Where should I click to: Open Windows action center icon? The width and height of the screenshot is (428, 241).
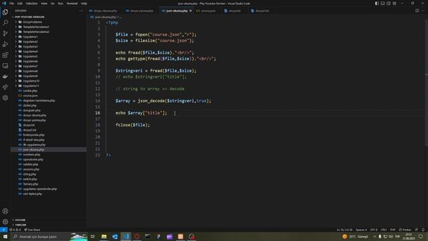421,236
